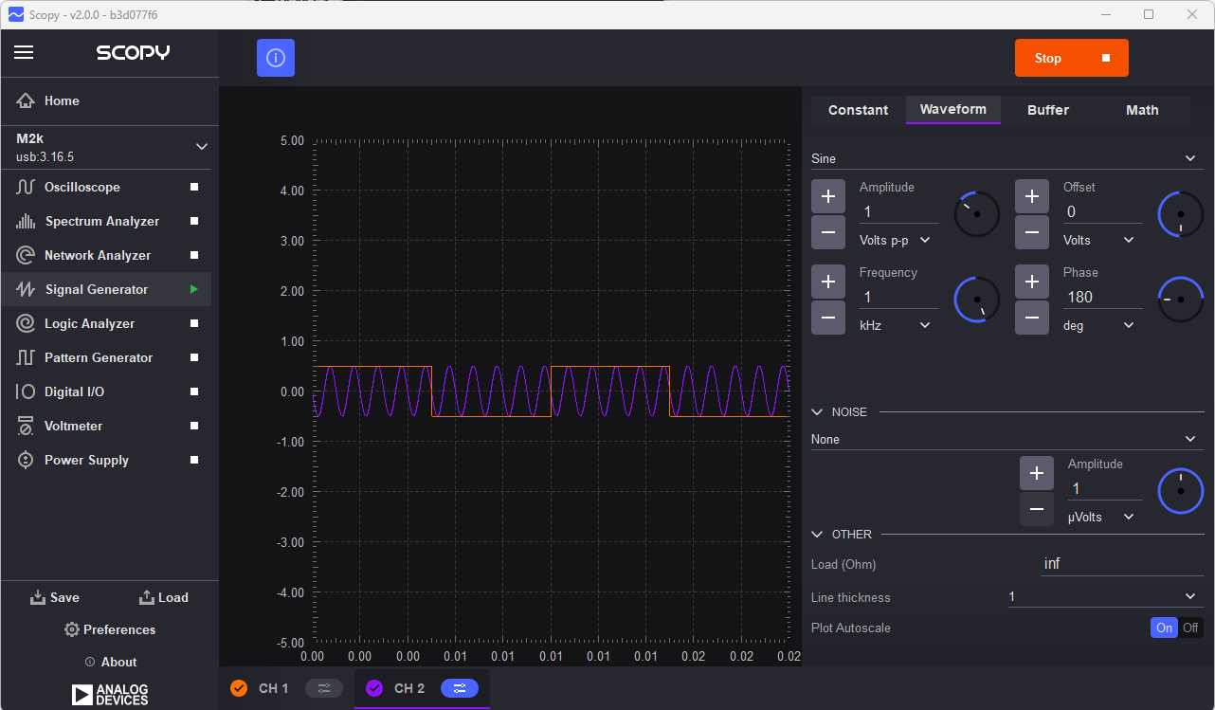Toggle Oscilloscope run square button
Image resolution: width=1215 pixels, height=710 pixels.
194,187
